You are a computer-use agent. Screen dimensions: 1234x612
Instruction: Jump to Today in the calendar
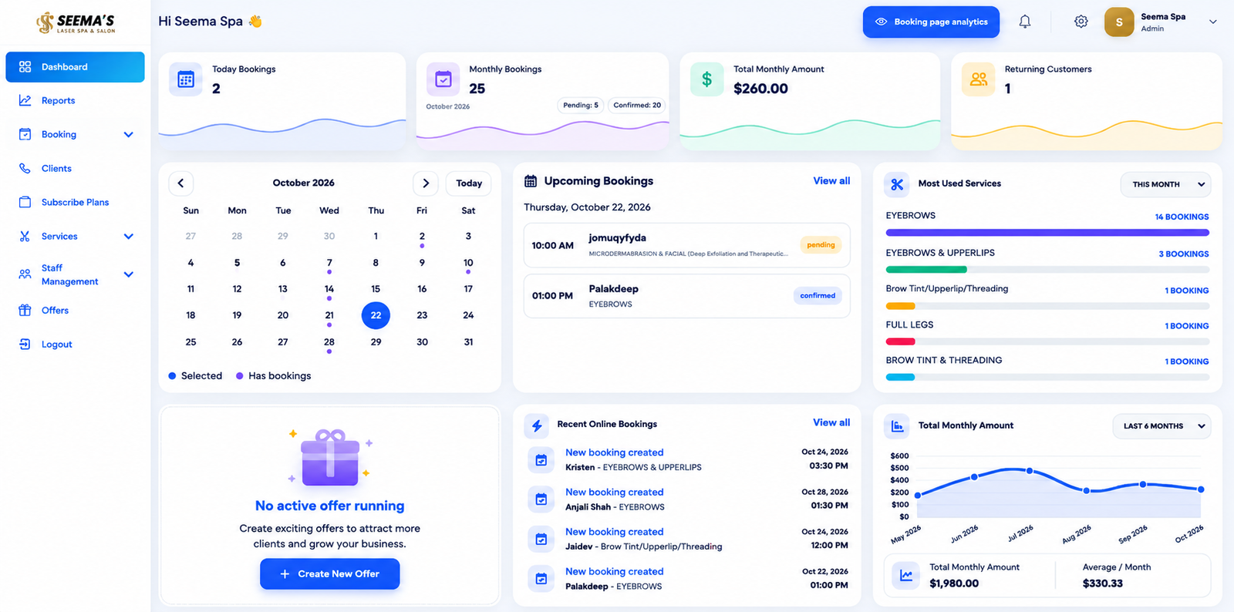click(x=469, y=183)
